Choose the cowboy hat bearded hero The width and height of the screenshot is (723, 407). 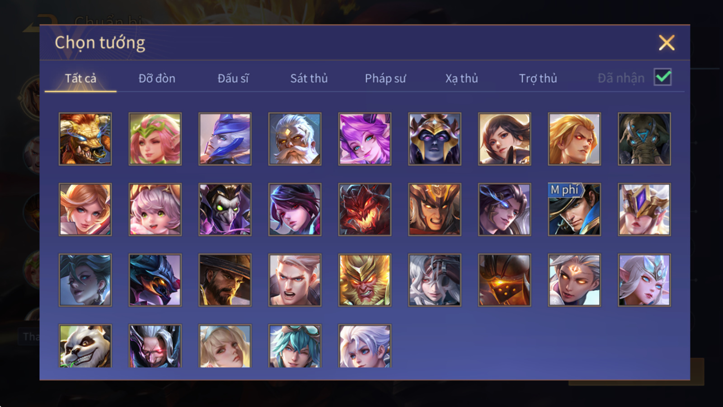(x=225, y=280)
